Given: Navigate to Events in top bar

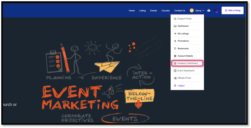Looking at the screenshot, I should point(153,11).
